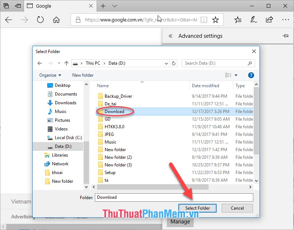Screen dimensions: 294x230
Task: Share the current page
Action: click(x=270, y=20)
